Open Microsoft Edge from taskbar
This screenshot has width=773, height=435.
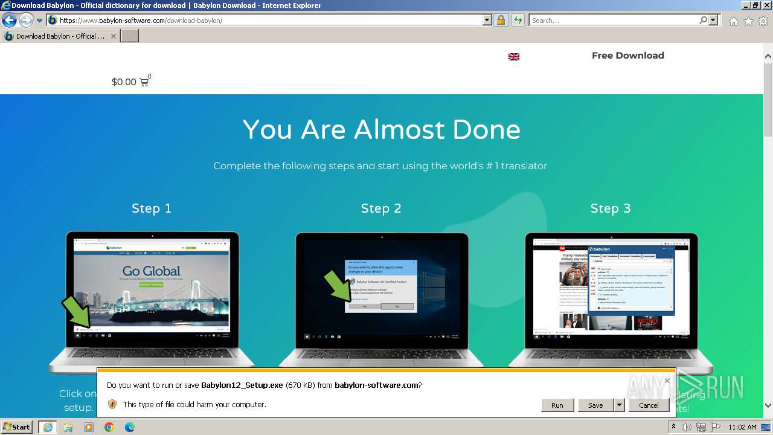[x=130, y=427]
